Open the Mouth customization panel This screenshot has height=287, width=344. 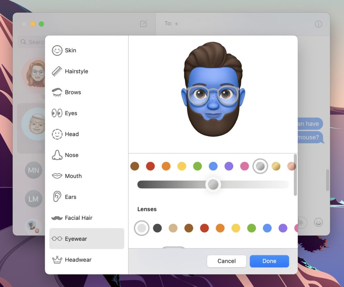73,176
